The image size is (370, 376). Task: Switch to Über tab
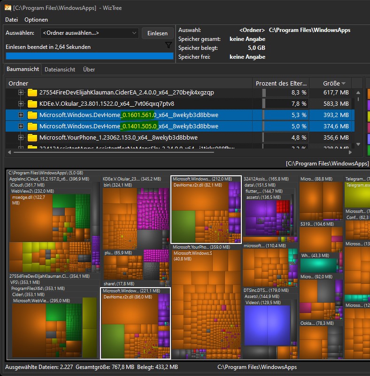(x=89, y=70)
